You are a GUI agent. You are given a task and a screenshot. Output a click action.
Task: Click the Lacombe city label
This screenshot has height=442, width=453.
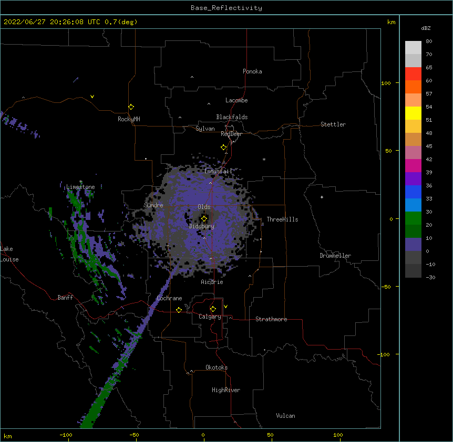pyautogui.click(x=236, y=100)
